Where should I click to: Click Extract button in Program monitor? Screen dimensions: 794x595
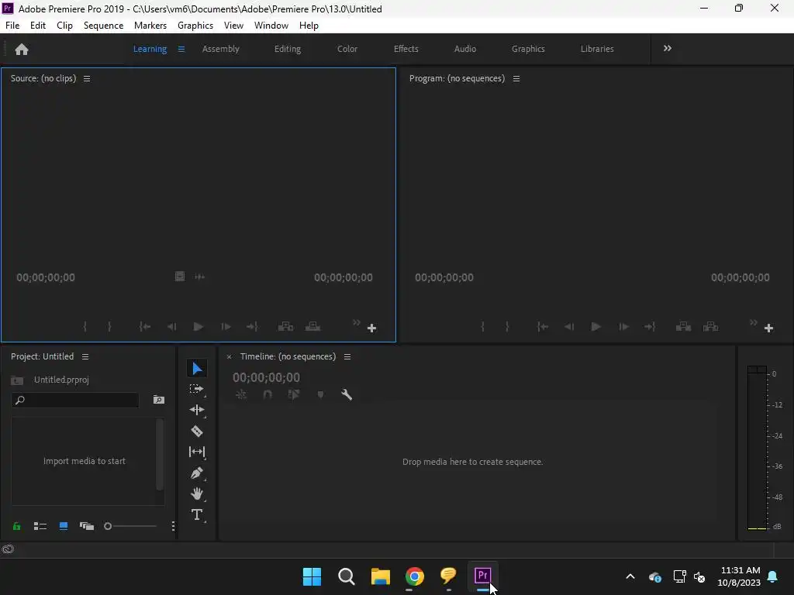(710, 327)
